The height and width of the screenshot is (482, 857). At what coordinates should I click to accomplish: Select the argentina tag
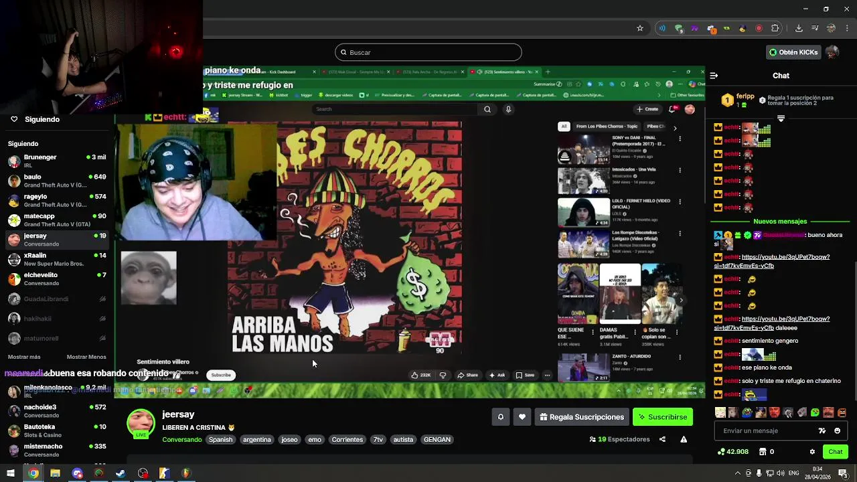tap(257, 440)
